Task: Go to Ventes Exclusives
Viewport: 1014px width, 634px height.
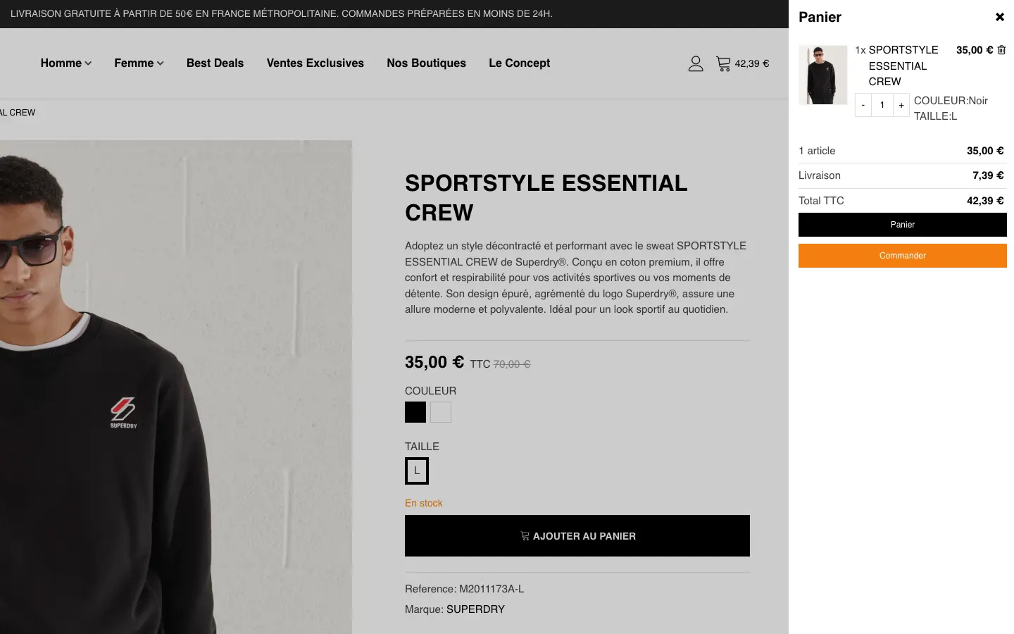Action: [315, 63]
